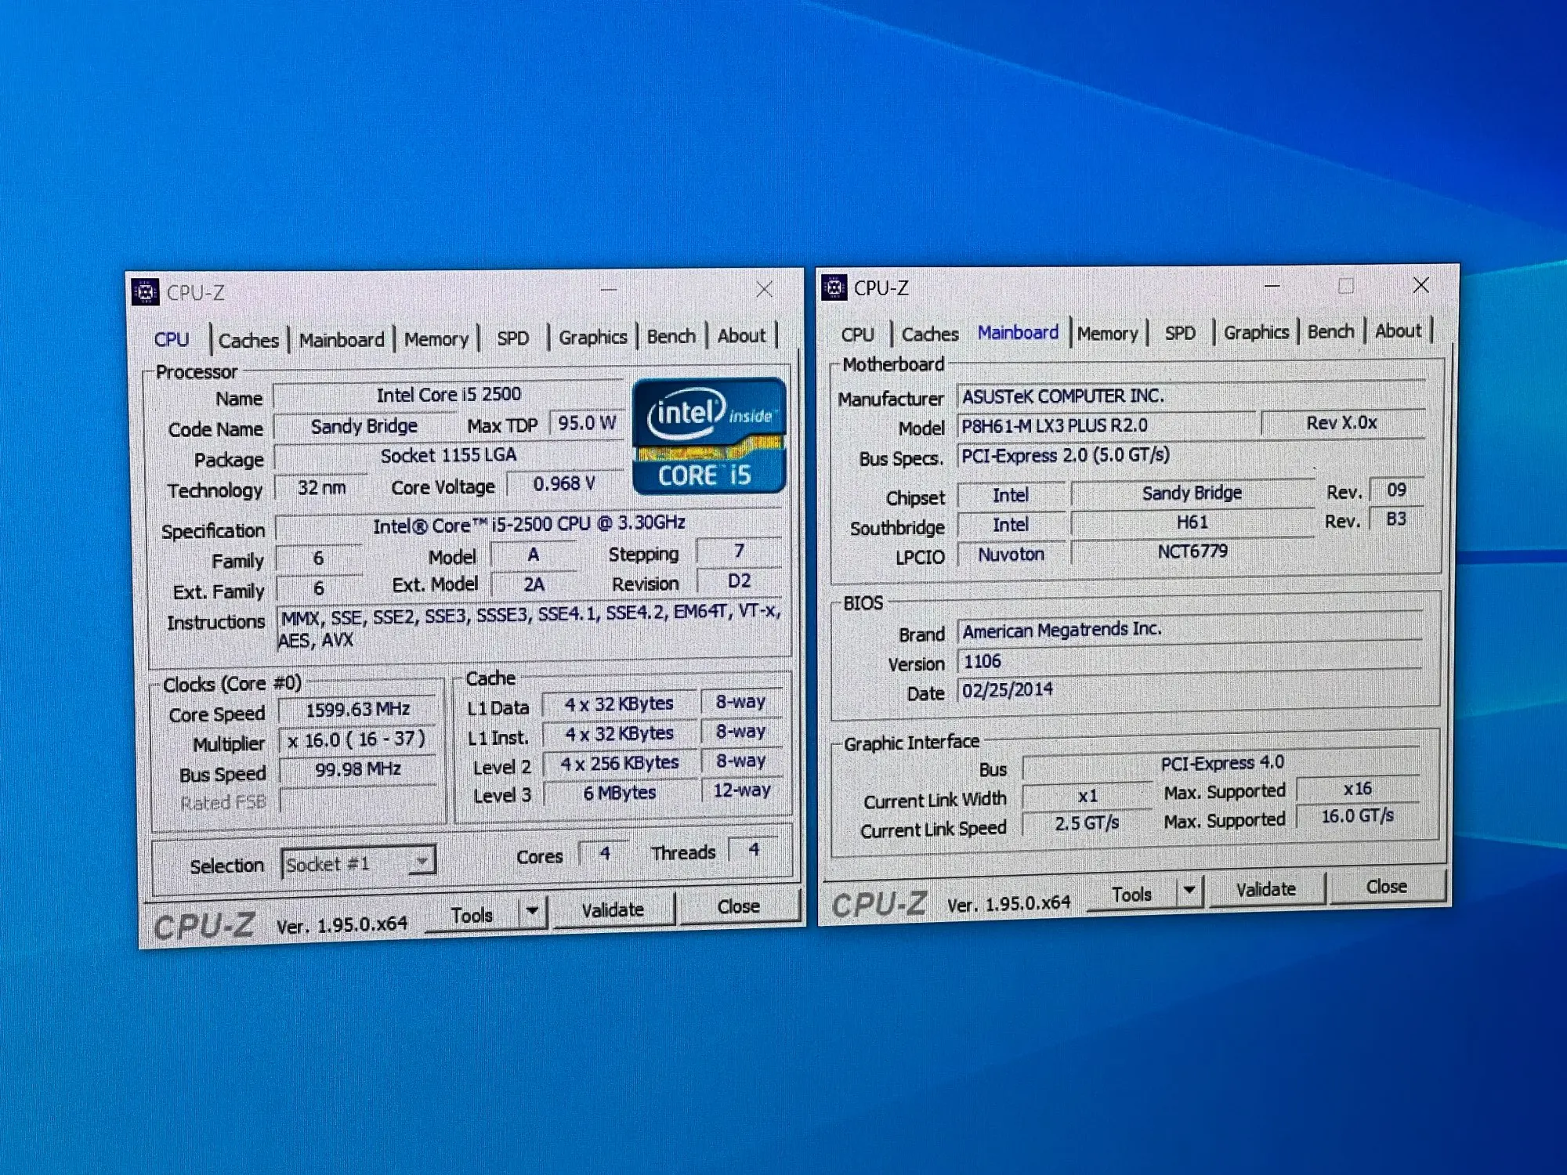Click the Specification field showing i5-2500
The width and height of the screenshot is (1567, 1175).
pyautogui.click(x=529, y=525)
